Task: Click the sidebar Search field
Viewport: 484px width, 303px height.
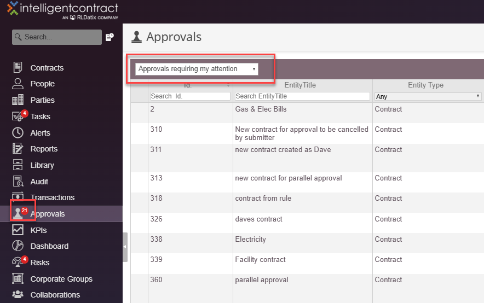Action: [57, 37]
